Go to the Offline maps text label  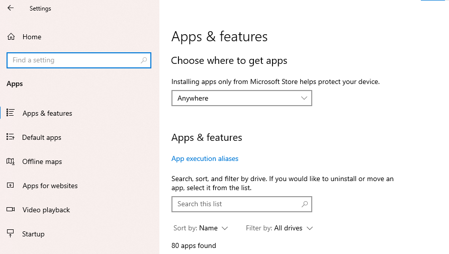pyautogui.click(x=42, y=161)
